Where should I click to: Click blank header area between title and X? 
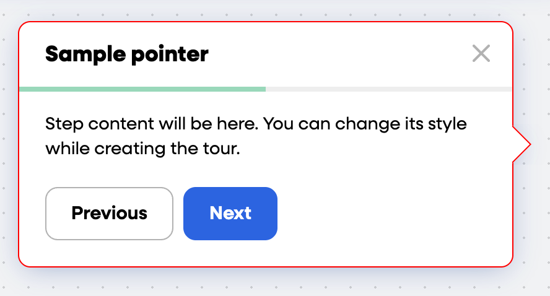coord(341,54)
